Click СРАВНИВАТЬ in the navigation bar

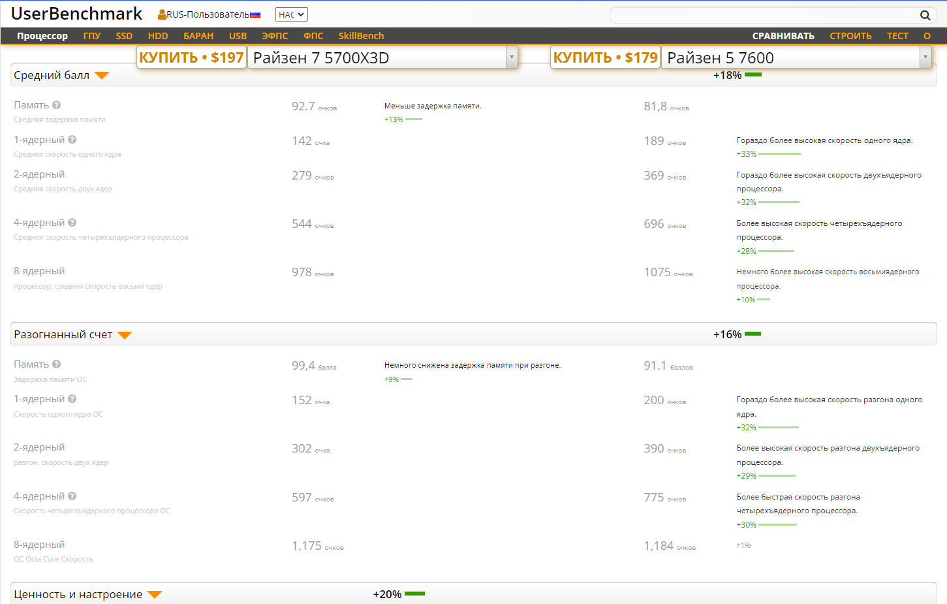(x=783, y=36)
